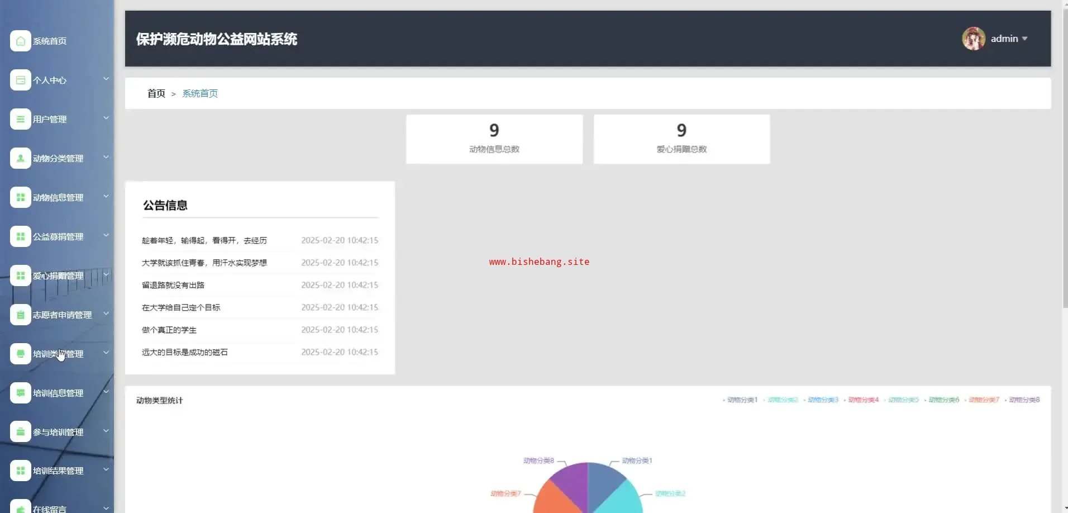The height and width of the screenshot is (513, 1068).
Task: Click the 动物分类管理 person icon
Action: (21, 158)
